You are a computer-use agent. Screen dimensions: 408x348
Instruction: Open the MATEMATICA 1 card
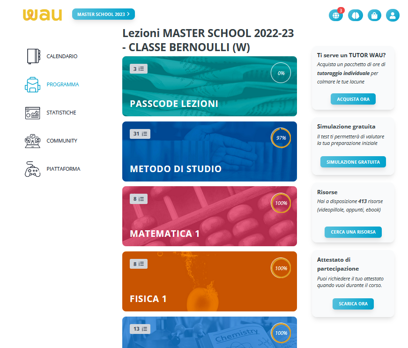209,216
